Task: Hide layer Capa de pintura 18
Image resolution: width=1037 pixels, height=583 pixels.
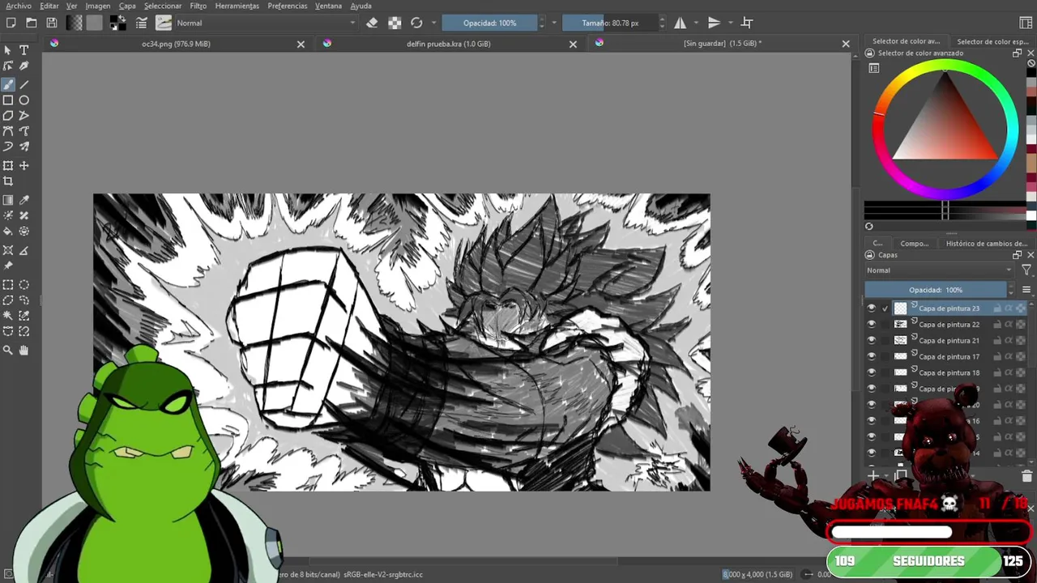Action: [x=872, y=373]
